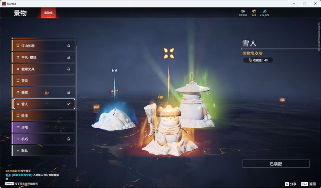This screenshot has width=321, height=188.
Task: Click the Naraka app icon in title bar
Action: point(4,4)
